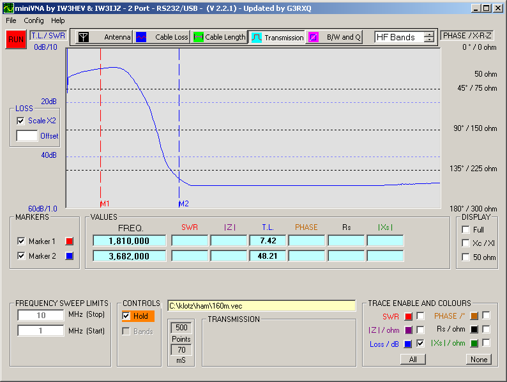507x382 pixels.
Task: Minimize the miniVNA window
Action: 475,8
